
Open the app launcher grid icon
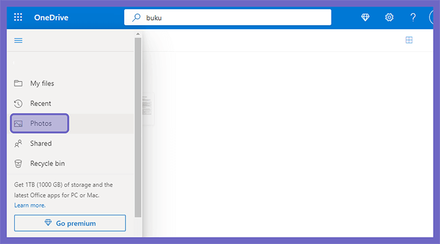click(18, 18)
